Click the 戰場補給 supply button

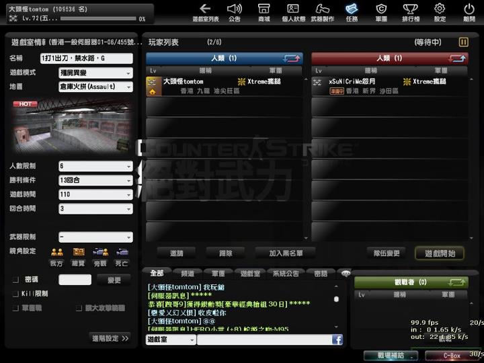(391, 356)
